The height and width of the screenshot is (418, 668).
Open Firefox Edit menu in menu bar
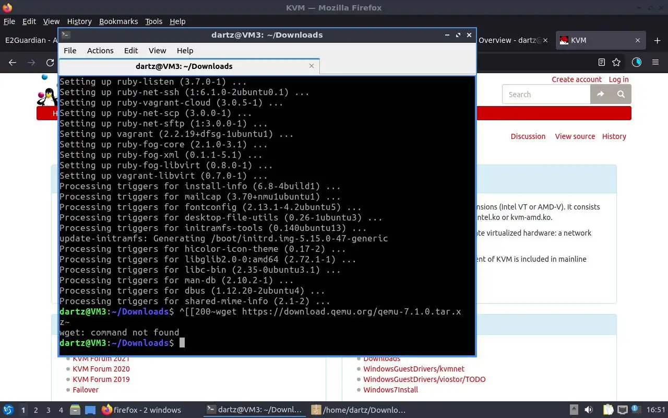coord(29,21)
